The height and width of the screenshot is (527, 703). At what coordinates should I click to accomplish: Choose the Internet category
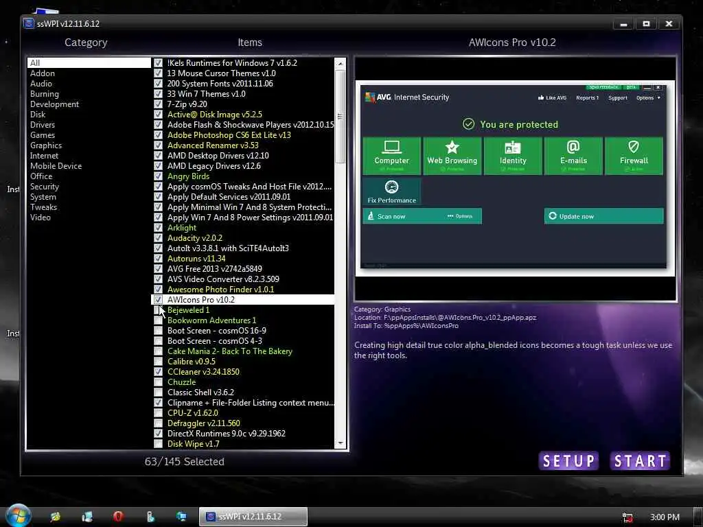pyautogui.click(x=44, y=156)
